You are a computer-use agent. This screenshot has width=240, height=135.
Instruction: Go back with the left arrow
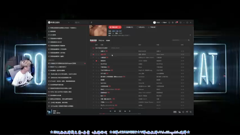click(69, 22)
